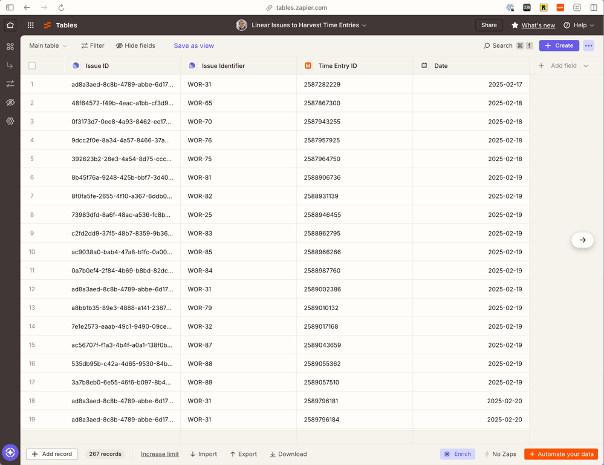The width and height of the screenshot is (604, 465).
Task: Open the Help menu
Action: [x=579, y=25]
